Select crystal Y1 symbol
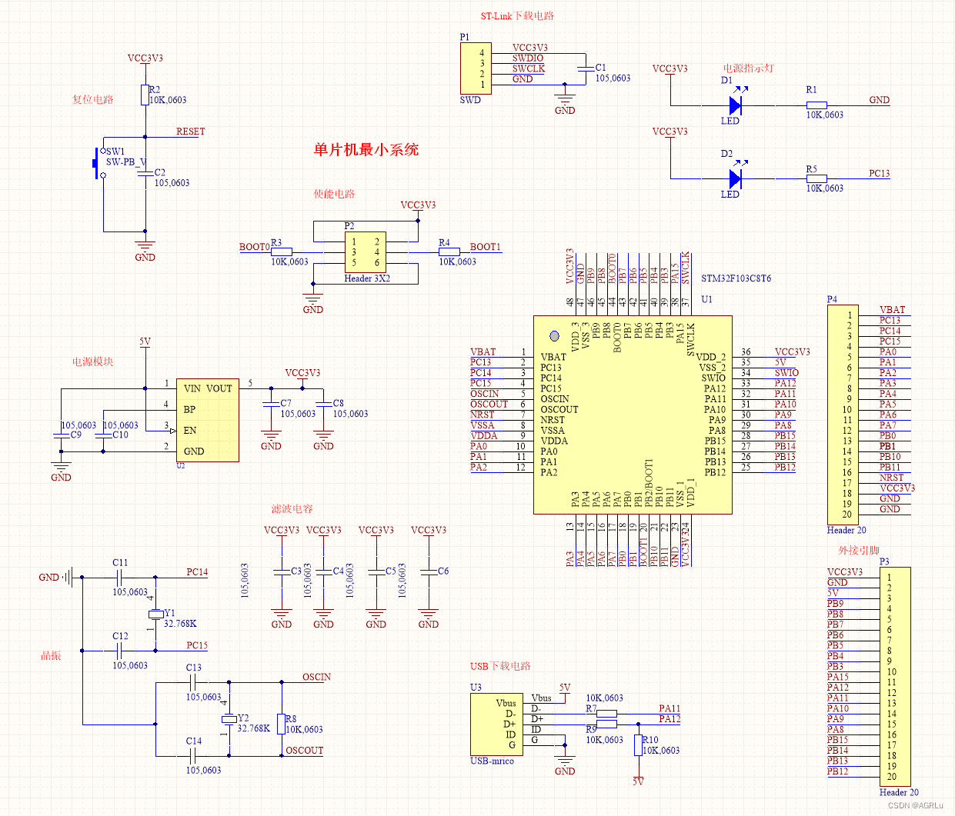Screen dimensions: 955x816 [x=156, y=614]
